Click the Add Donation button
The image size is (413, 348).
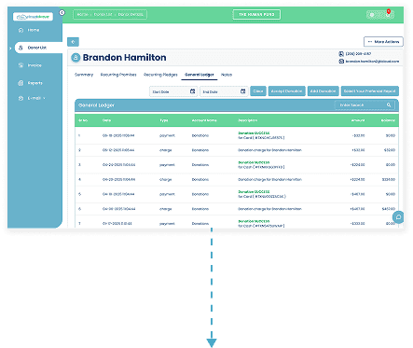(324, 91)
